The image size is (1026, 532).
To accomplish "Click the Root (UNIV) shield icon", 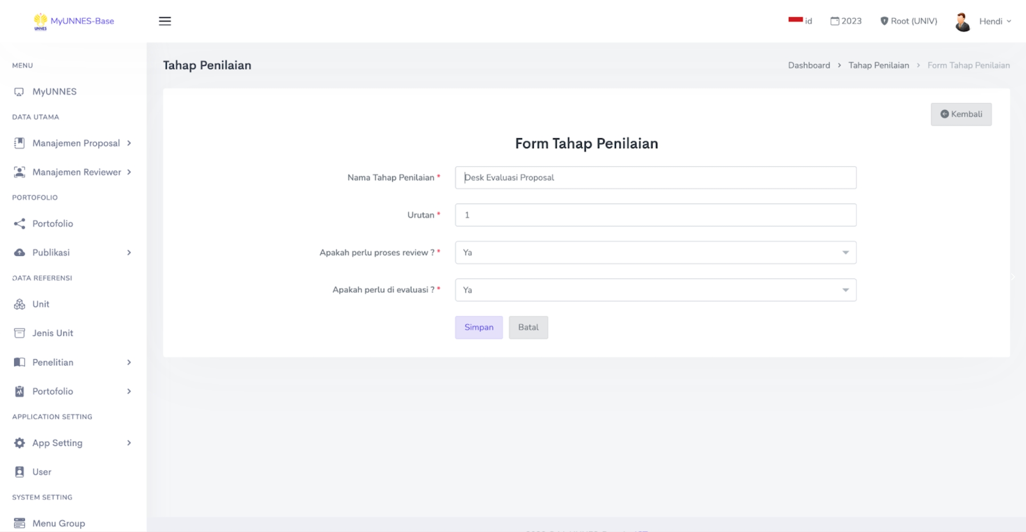I will (x=884, y=21).
